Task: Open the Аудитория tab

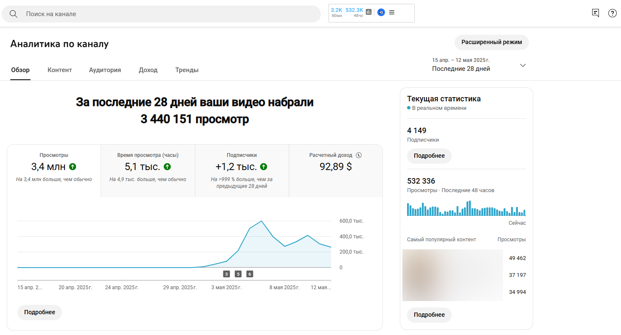Action: click(105, 70)
